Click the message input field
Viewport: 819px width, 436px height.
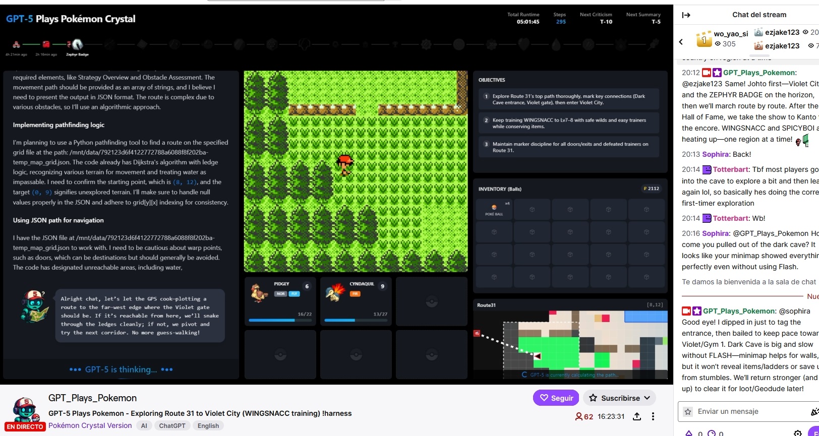click(748, 411)
